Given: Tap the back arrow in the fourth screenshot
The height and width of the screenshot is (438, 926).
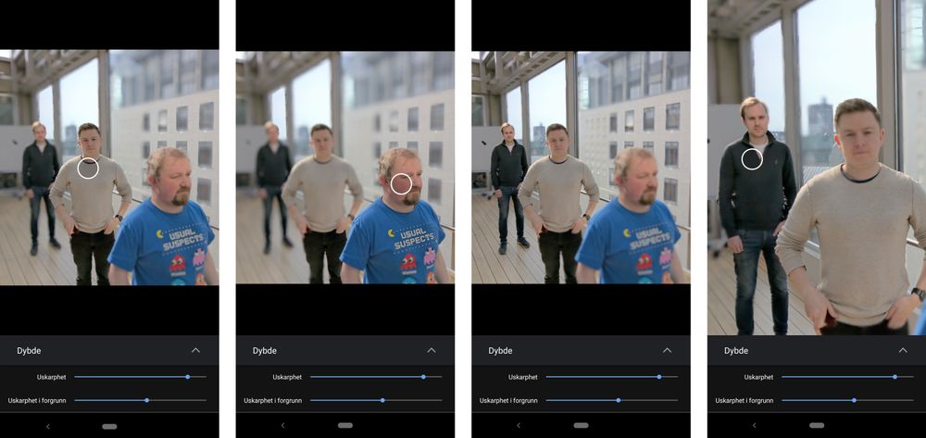Looking at the screenshot, I should tap(754, 426).
